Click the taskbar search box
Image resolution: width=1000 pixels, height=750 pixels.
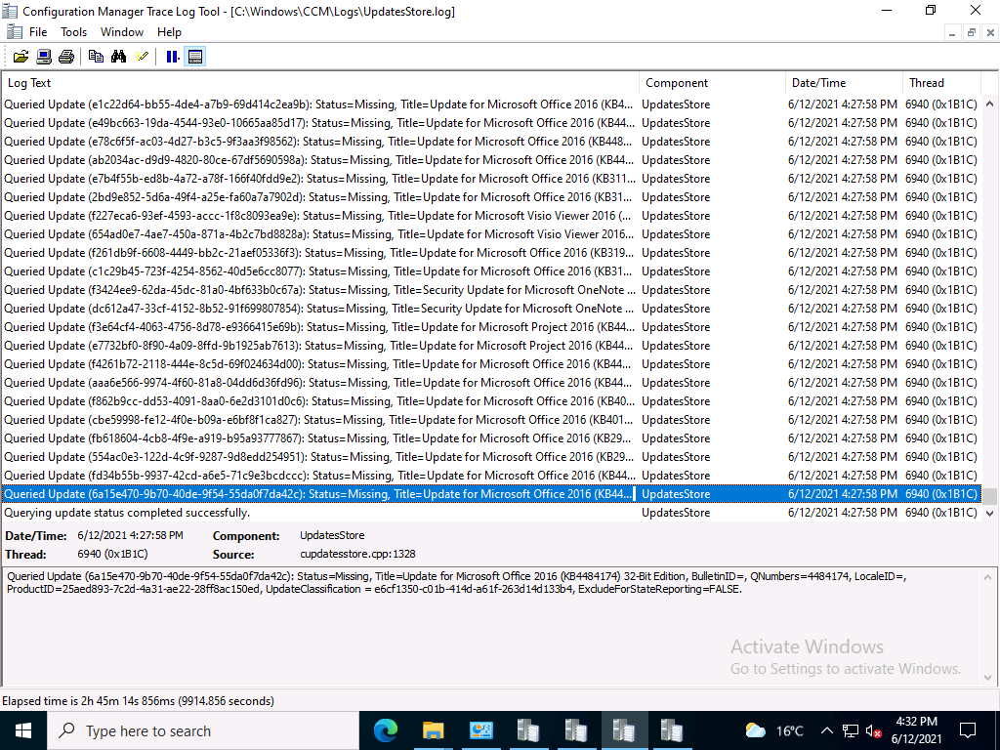203,730
